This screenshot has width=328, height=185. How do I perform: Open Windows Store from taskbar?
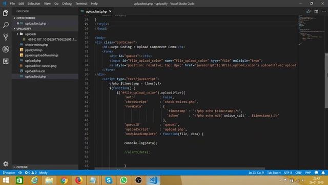tap(19, 180)
